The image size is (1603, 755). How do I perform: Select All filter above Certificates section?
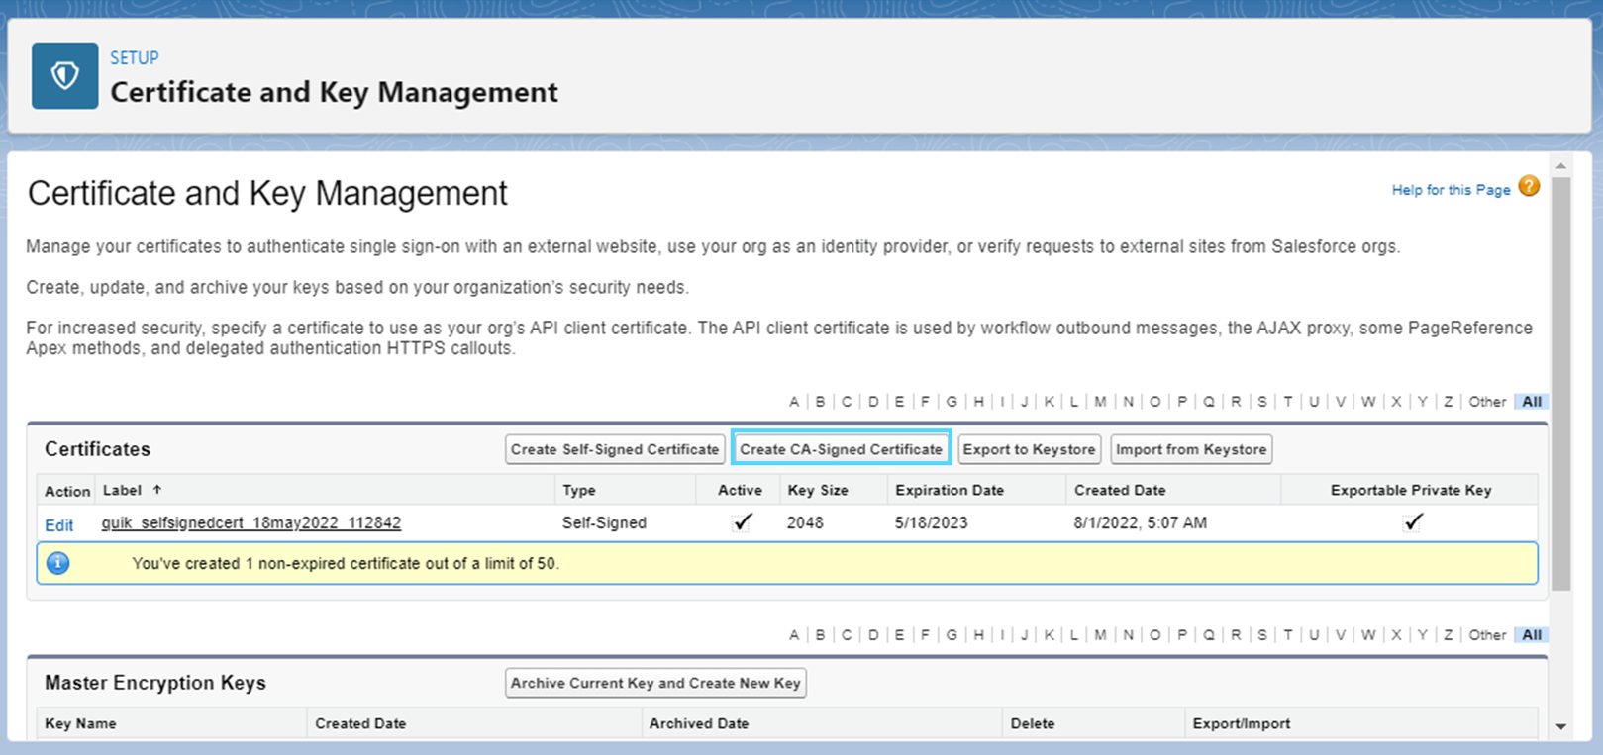[1532, 402]
